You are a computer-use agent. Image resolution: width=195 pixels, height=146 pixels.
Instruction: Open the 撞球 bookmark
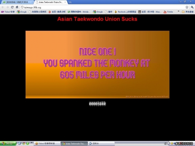[x=109, y=12]
